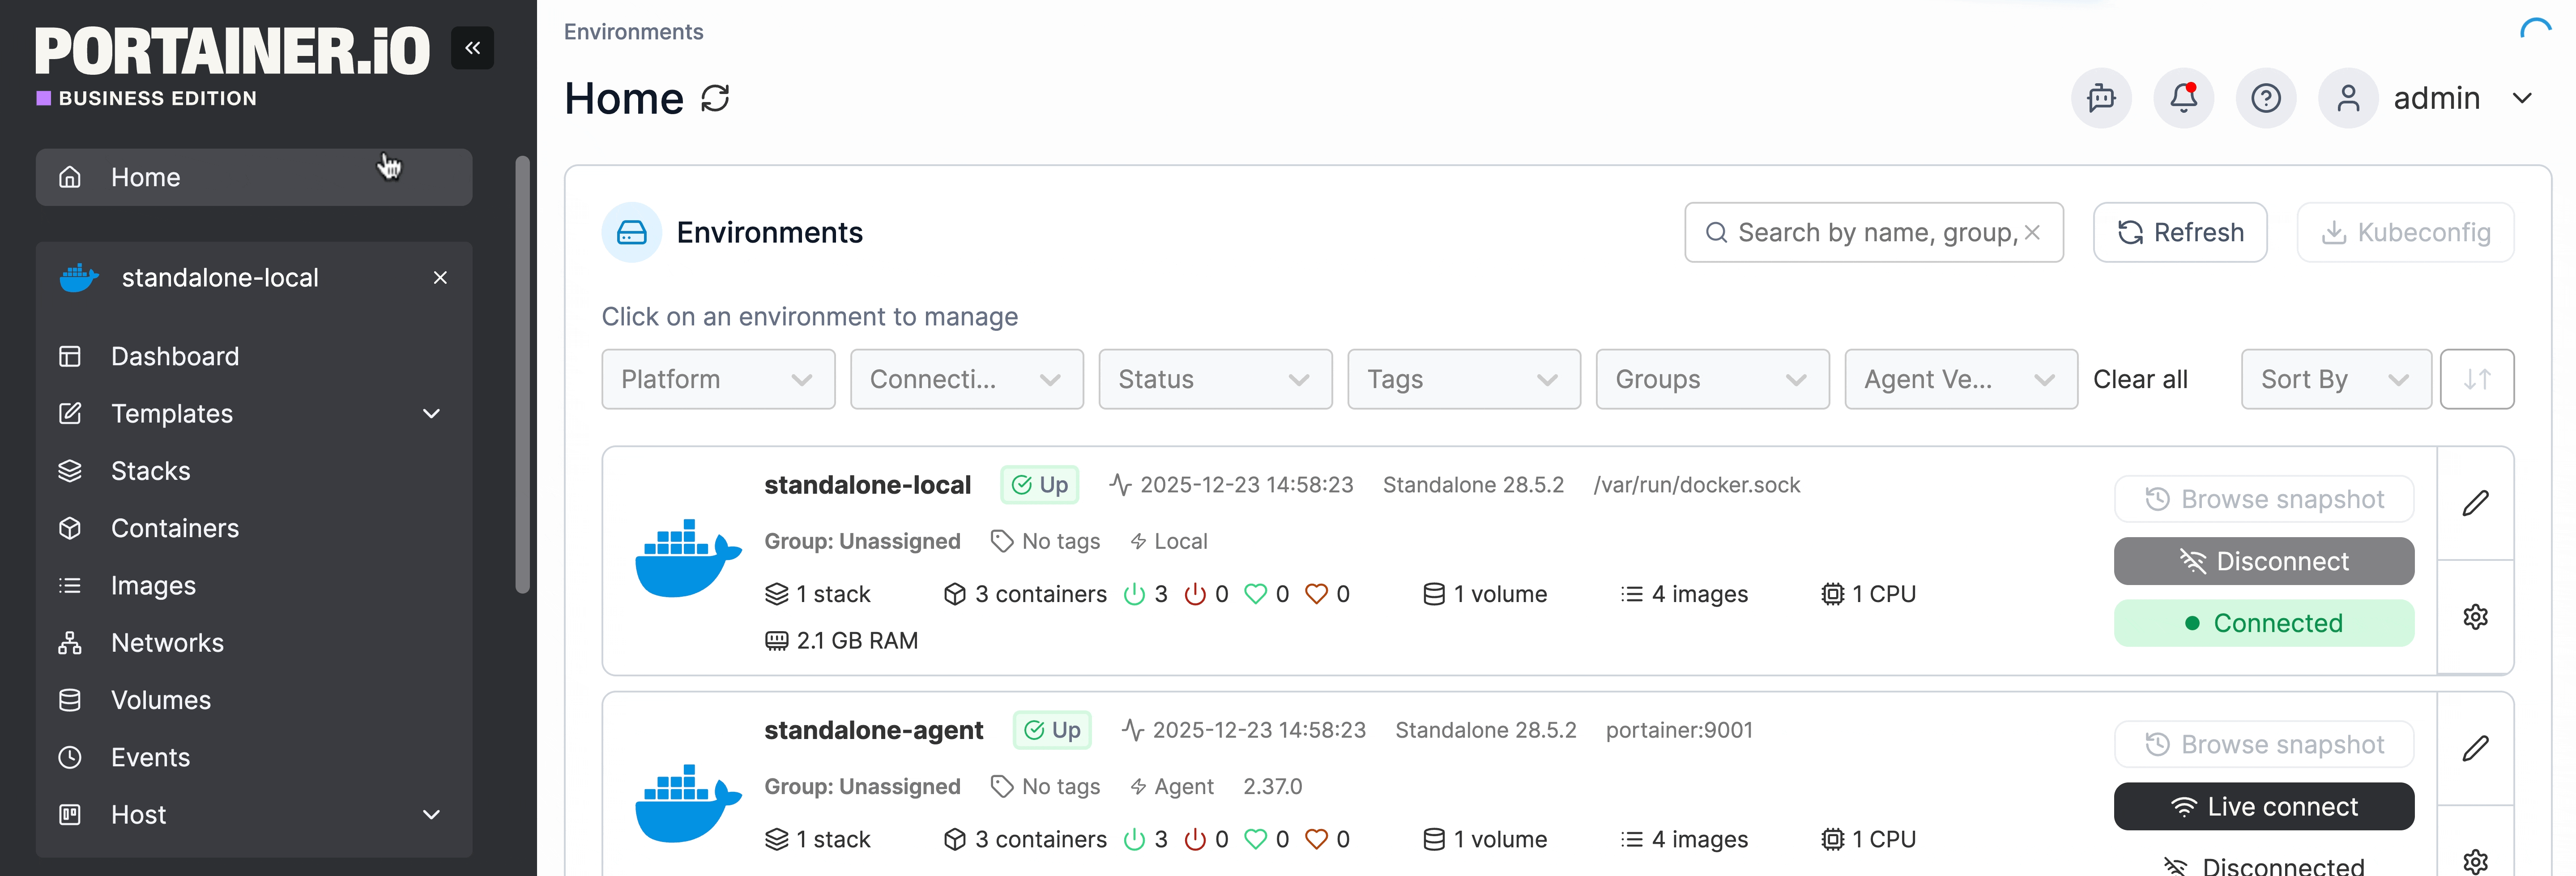Screen dimensions: 2576x876
Task: Open the chatbot assistant icon
Action: point(2101,98)
